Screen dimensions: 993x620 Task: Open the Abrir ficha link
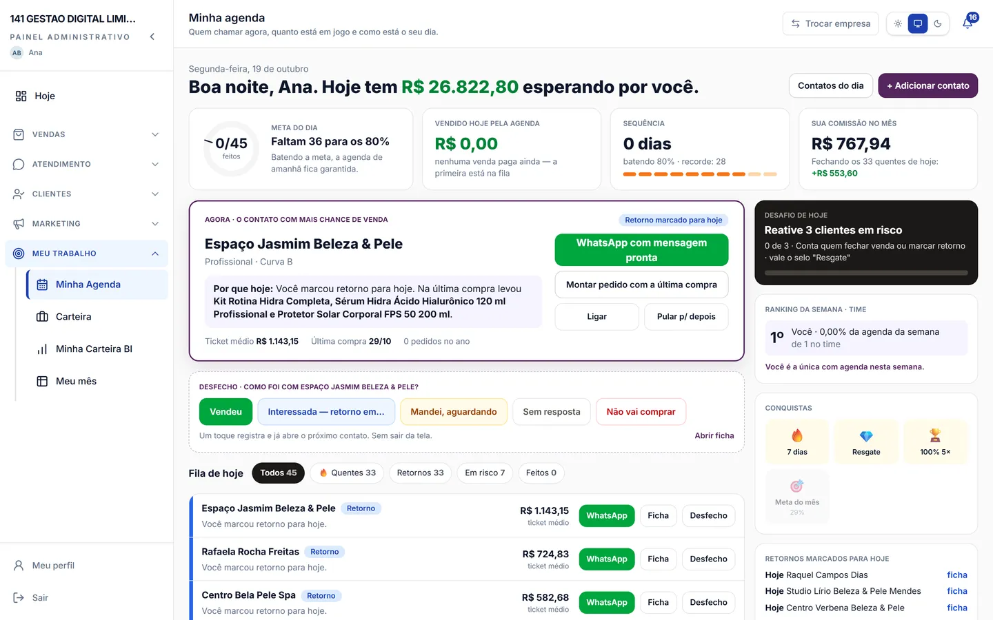tap(714, 435)
